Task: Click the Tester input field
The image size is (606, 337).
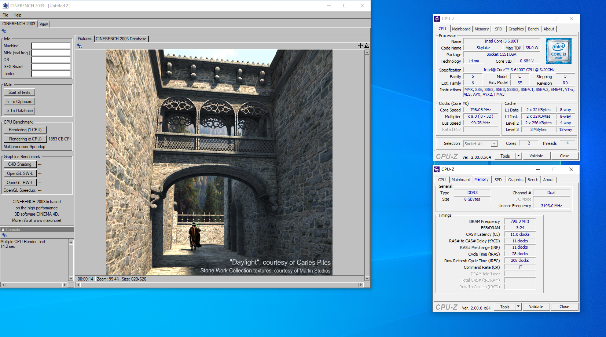Action: 51,74
